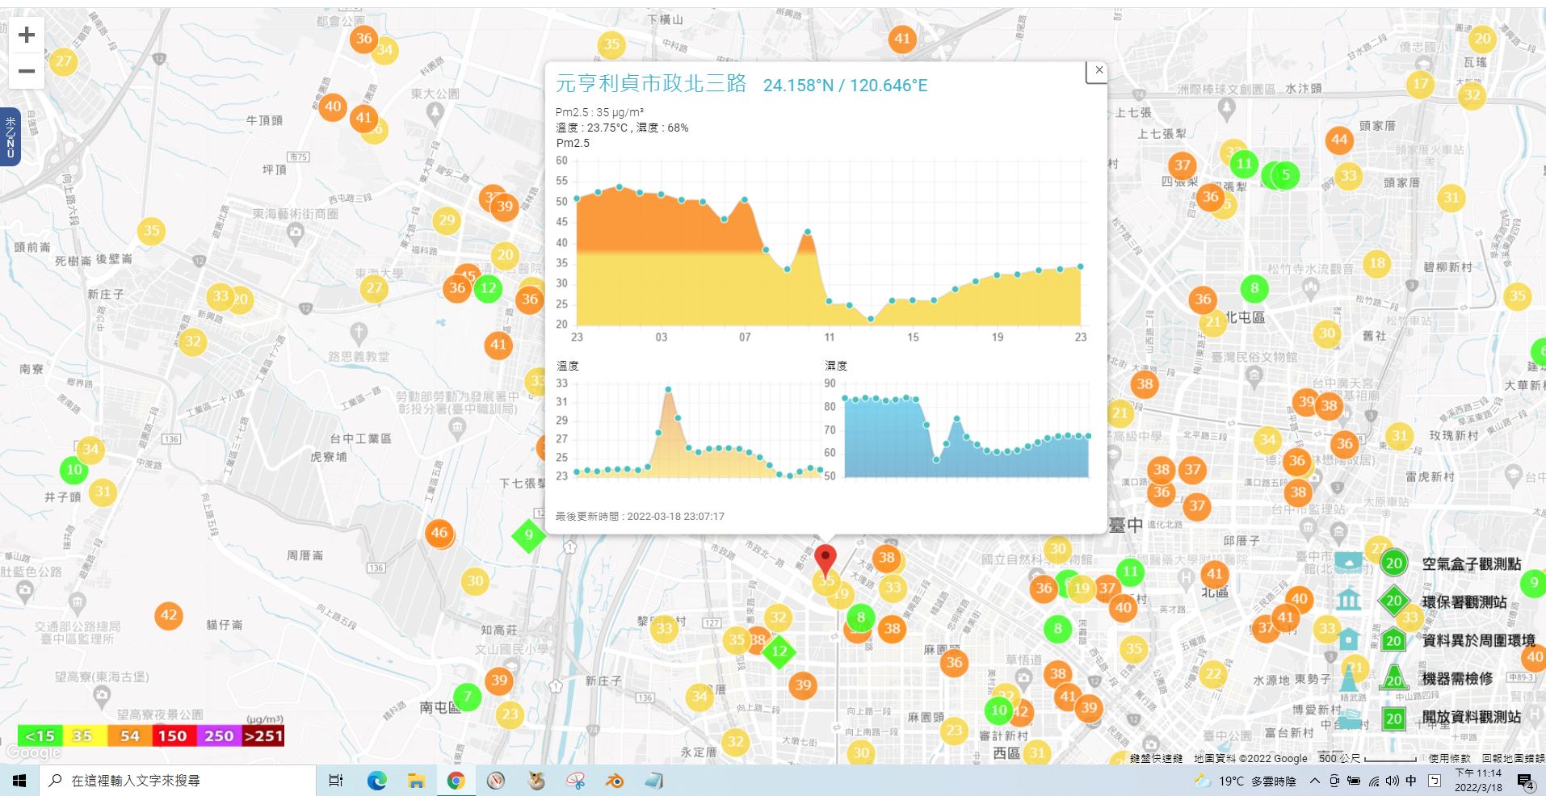The height and width of the screenshot is (796, 1546).
Task: Select the yellow 32 marker near 工業區
Action: [192, 341]
